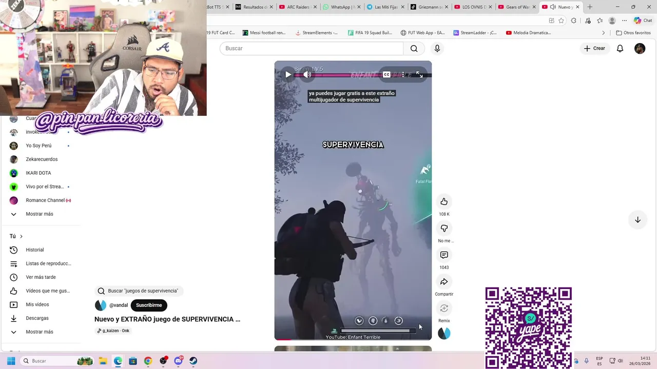The height and width of the screenshot is (369, 657).
Task: Expand Mostrar más under the Tú section
Action: click(x=41, y=332)
